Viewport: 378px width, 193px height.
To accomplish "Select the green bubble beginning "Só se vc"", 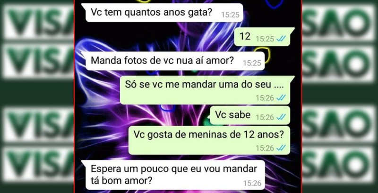I will pyautogui.click(x=207, y=90).
